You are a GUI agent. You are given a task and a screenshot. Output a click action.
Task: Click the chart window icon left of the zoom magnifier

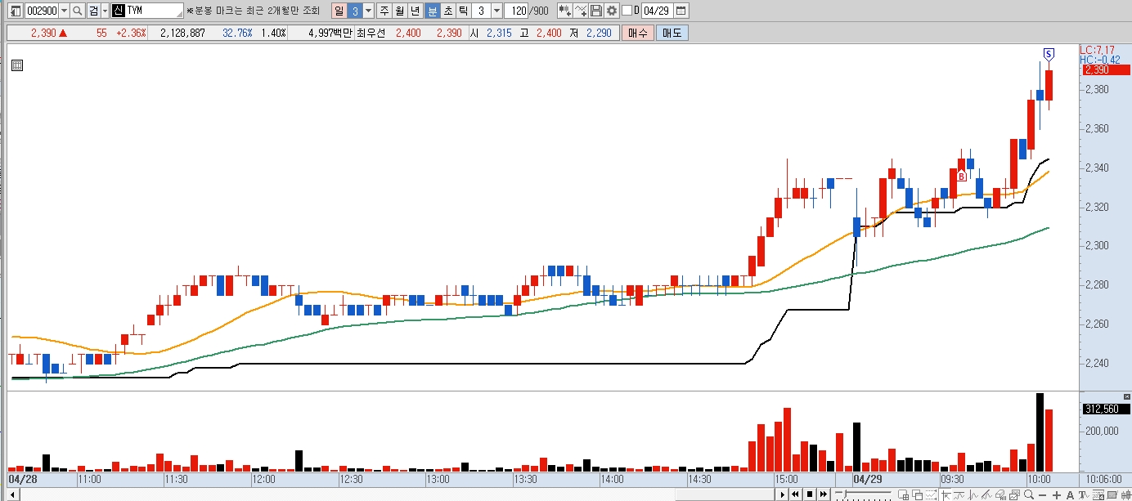click(1014, 494)
